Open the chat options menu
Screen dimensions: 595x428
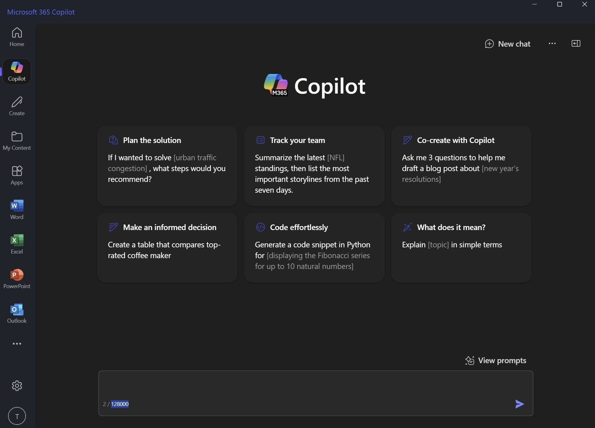(x=552, y=43)
